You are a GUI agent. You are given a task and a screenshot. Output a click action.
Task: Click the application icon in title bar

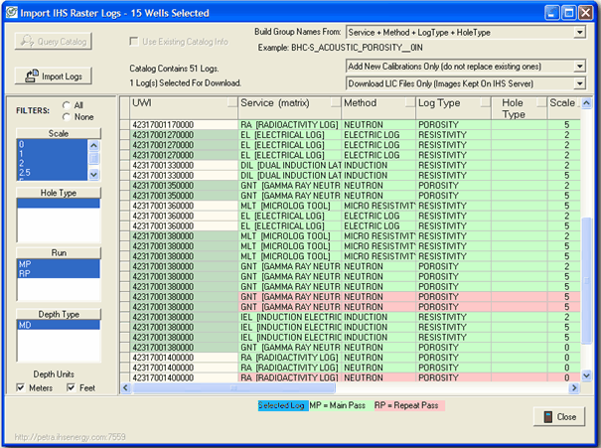14,13
